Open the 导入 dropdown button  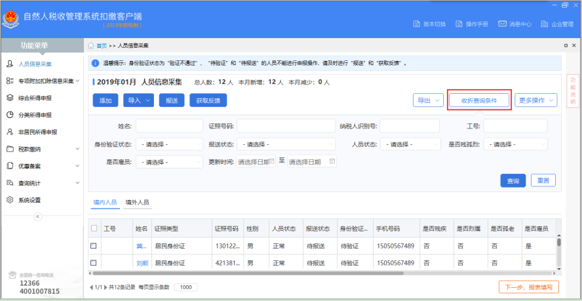pos(138,100)
